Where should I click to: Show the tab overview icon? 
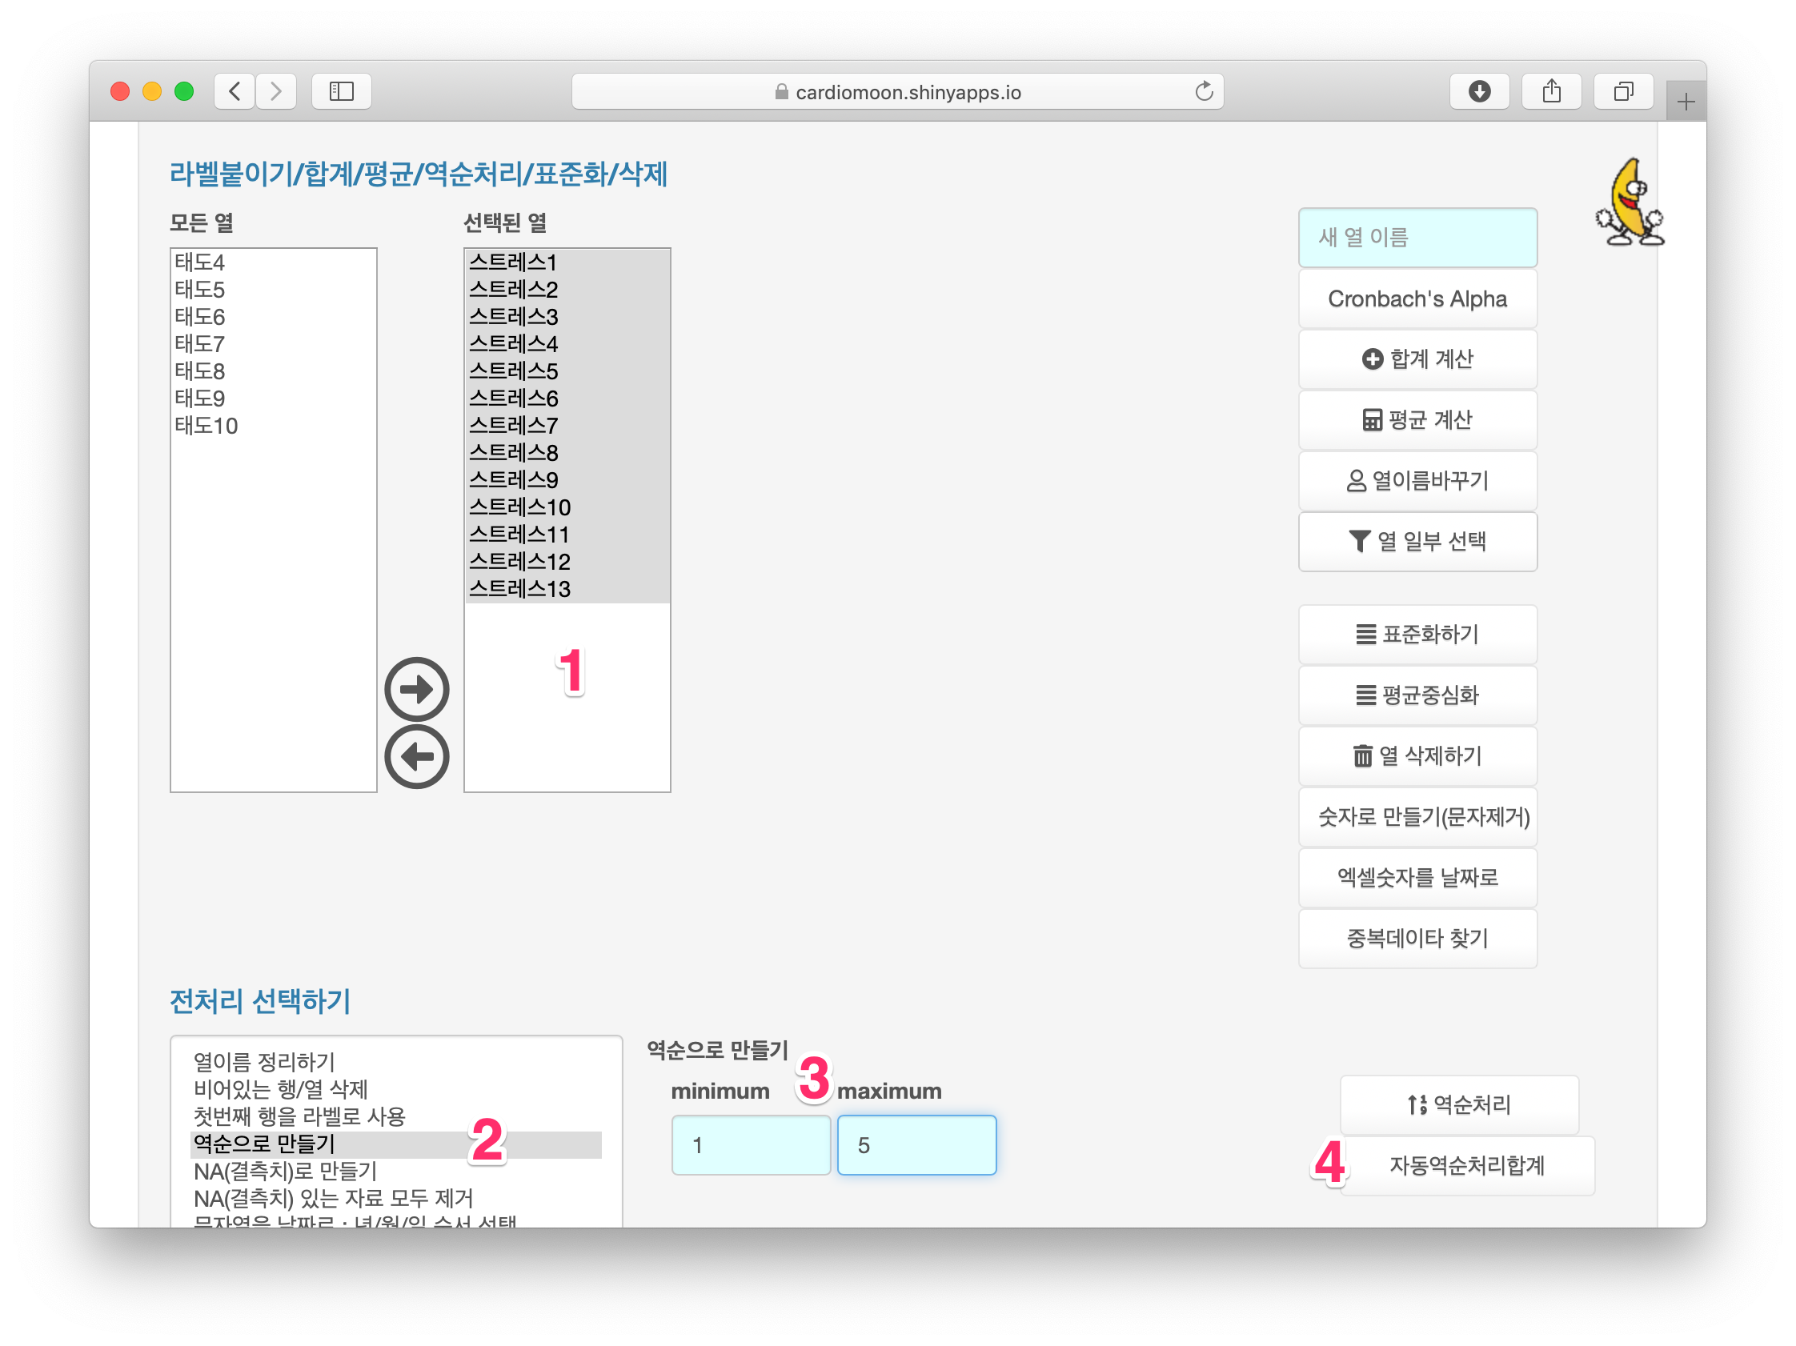coord(1623,91)
